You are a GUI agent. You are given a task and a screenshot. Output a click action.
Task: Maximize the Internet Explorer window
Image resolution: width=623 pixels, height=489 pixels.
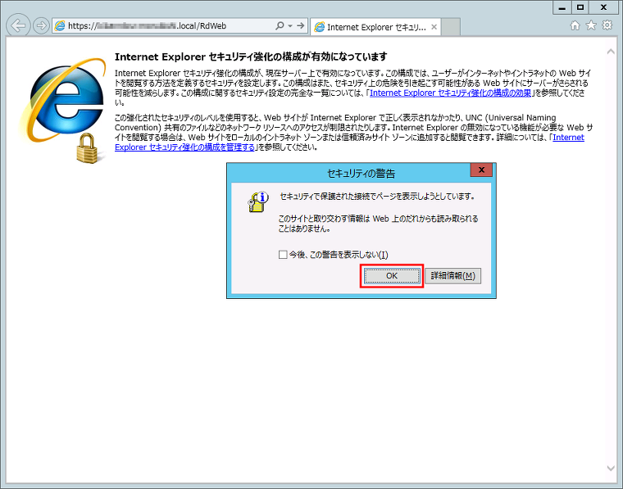click(x=580, y=7)
